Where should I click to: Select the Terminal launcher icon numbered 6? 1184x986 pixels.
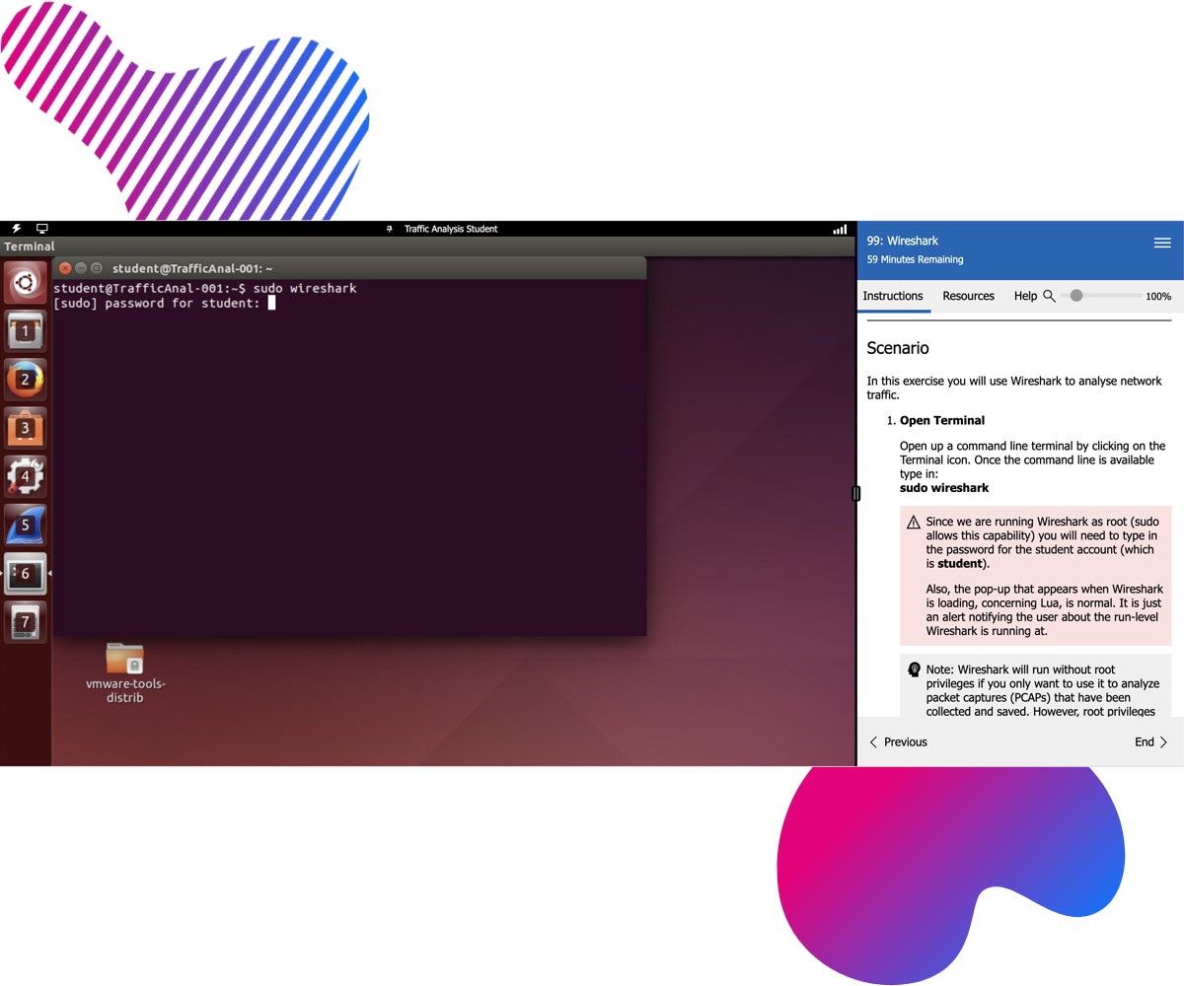click(x=26, y=573)
